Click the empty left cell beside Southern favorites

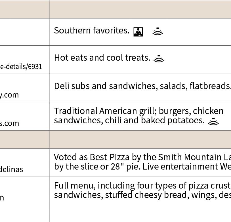tap(24, 32)
